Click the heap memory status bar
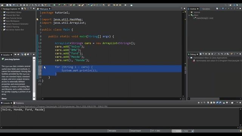 tap(181, 131)
